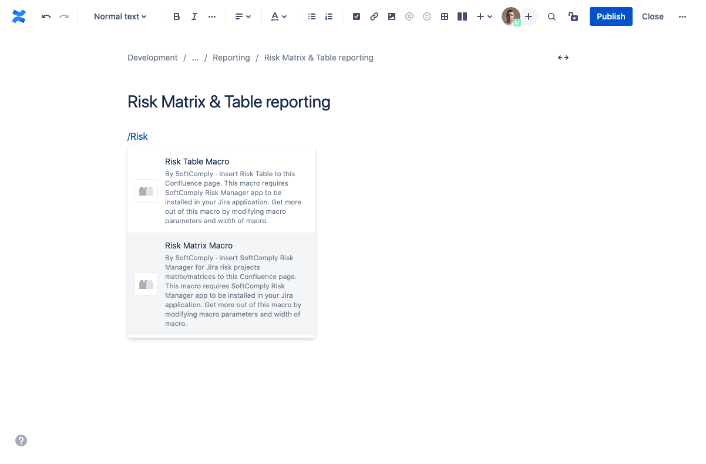Toggle the page width arrows

563,58
